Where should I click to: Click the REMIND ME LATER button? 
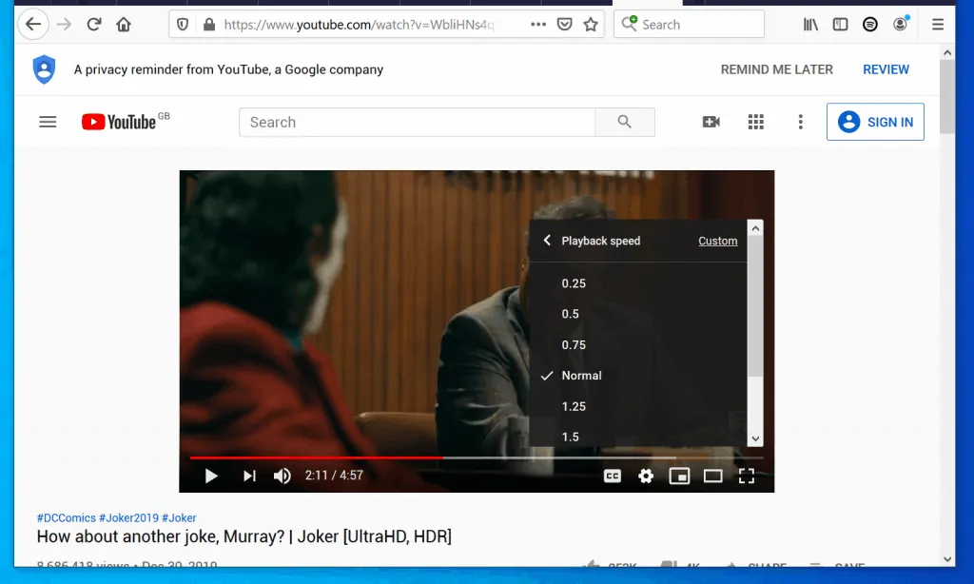(x=776, y=69)
